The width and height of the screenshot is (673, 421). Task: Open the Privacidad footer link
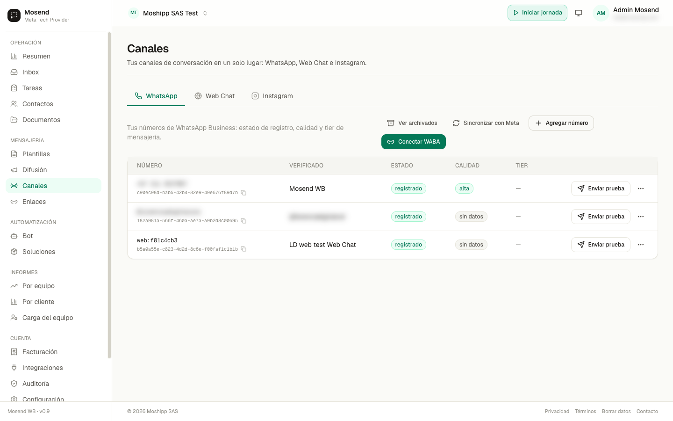pos(557,412)
